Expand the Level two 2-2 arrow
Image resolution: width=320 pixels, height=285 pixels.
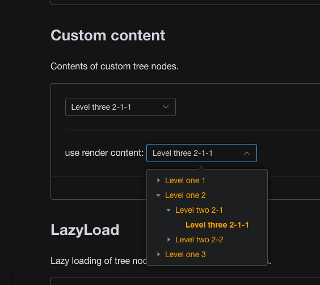click(x=169, y=239)
